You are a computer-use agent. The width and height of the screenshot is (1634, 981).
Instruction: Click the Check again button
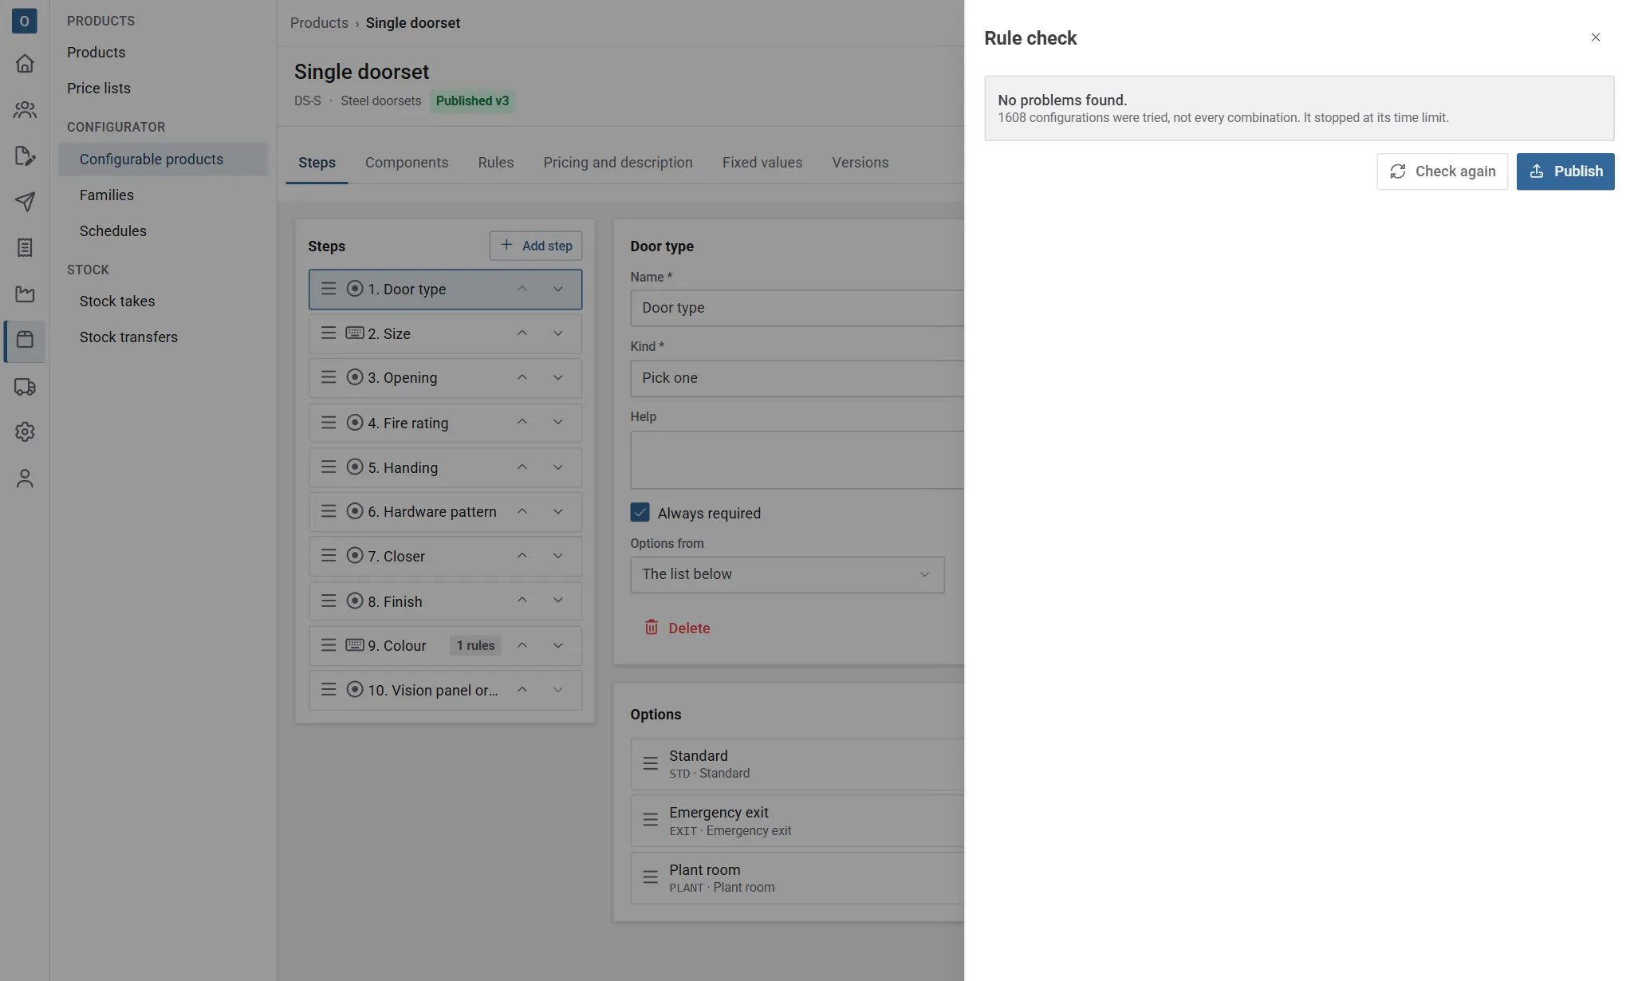1442,171
